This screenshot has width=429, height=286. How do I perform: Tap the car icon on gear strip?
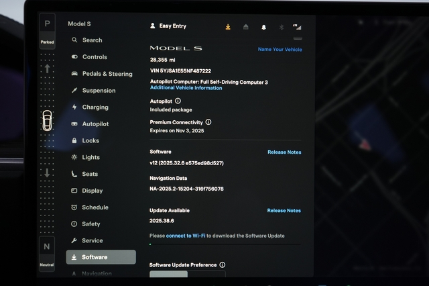(x=47, y=121)
